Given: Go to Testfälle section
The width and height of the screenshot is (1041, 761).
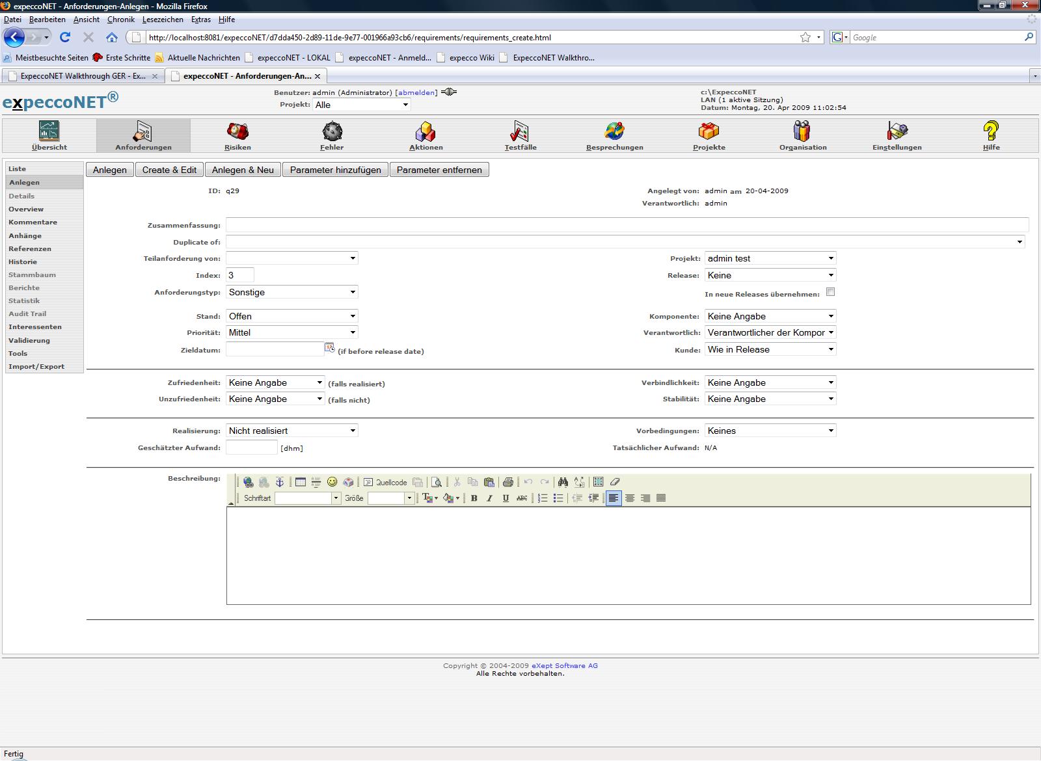Looking at the screenshot, I should (x=520, y=136).
